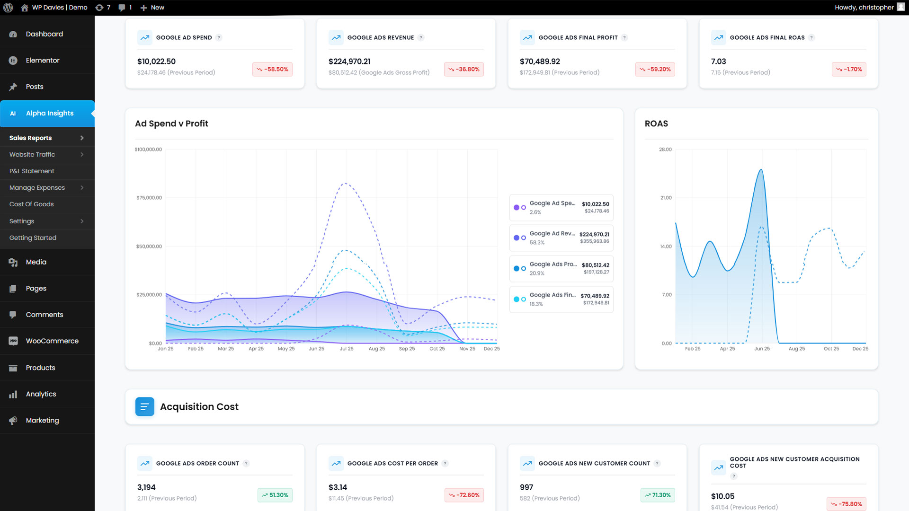
Task: Expand the Sales Reports submenu chevron
Action: click(82, 138)
